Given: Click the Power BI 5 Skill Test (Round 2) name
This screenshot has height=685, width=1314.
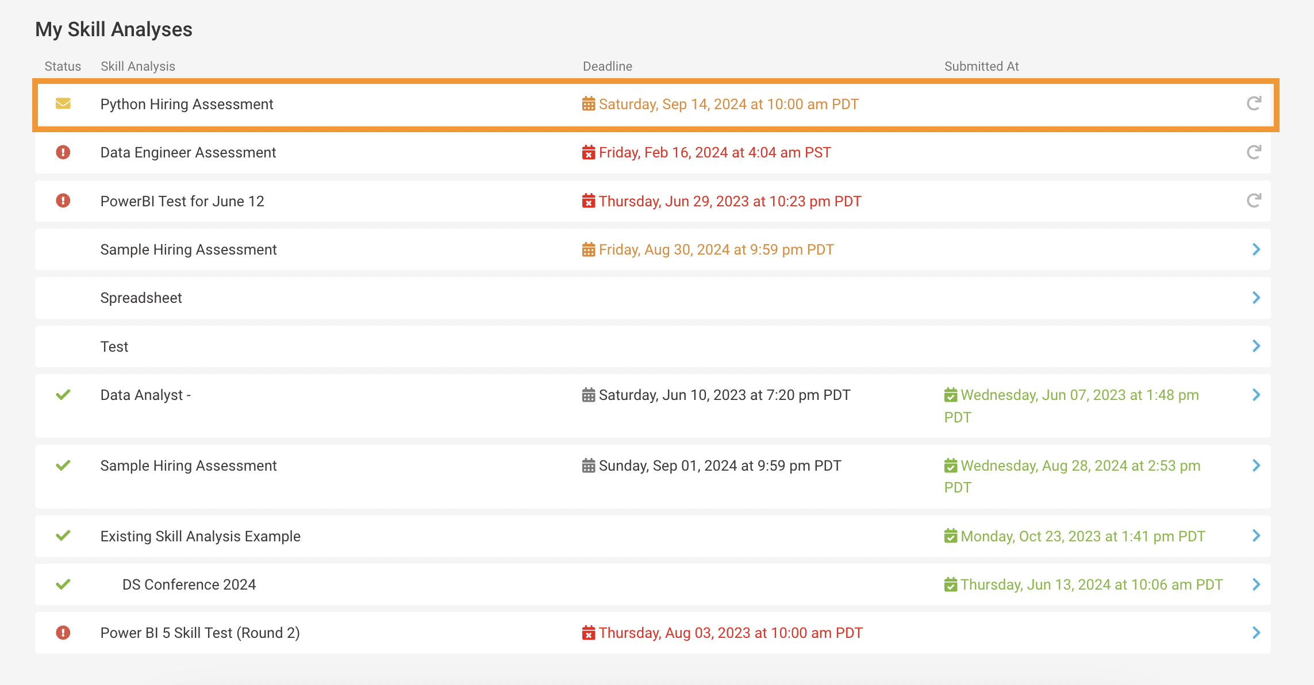Looking at the screenshot, I should (x=200, y=633).
